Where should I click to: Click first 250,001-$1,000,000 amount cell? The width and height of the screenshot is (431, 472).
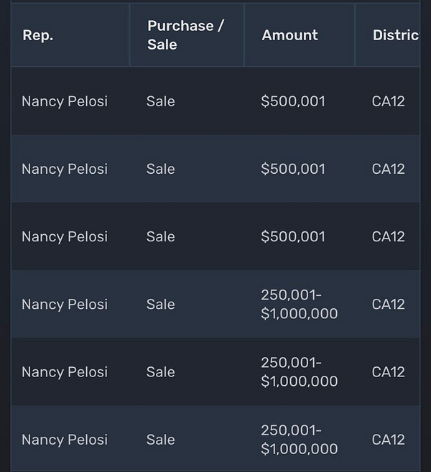click(x=299, y=304)
